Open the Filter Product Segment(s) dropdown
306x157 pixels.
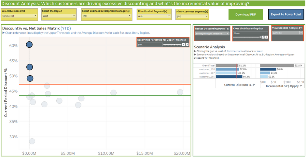coord(154,16)
